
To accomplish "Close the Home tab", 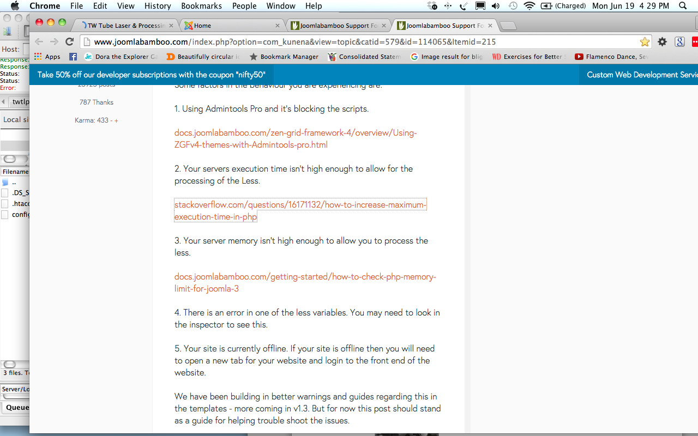I will [x=278, y=26].
